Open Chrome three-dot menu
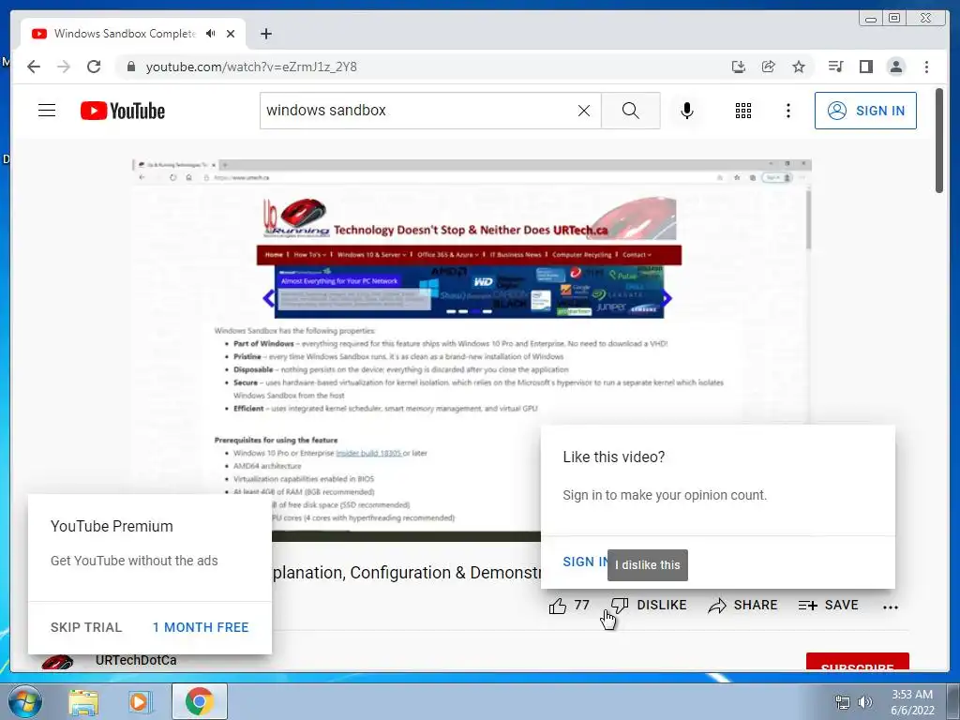This screenshot has width=960, height=720. 926,67
